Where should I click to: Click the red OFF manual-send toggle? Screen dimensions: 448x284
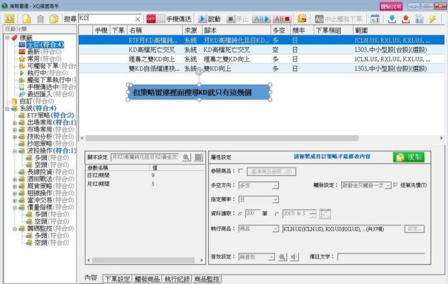(x=151, y=19)
